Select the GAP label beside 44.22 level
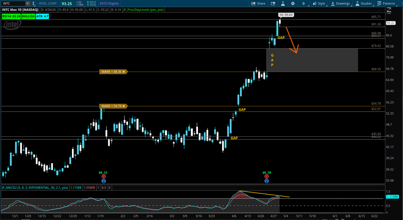This screenshot has width=403, height=220. tap(234, 138)
